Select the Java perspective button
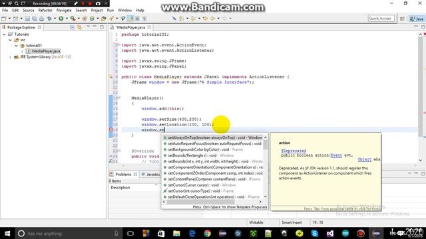The image size is (426, 239). pyautogui.click(x=417, y=19)
